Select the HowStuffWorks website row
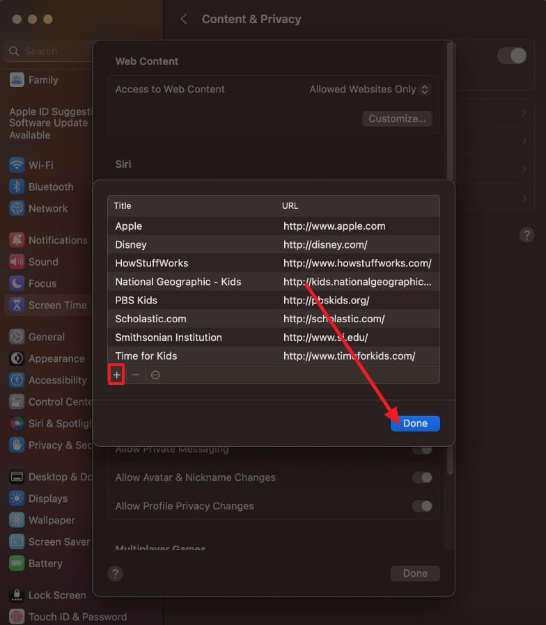 click(274, 263)
